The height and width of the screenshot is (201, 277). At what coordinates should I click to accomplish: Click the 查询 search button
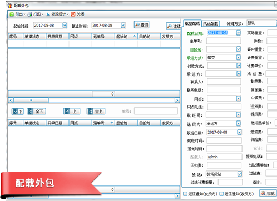pos(141,25)
